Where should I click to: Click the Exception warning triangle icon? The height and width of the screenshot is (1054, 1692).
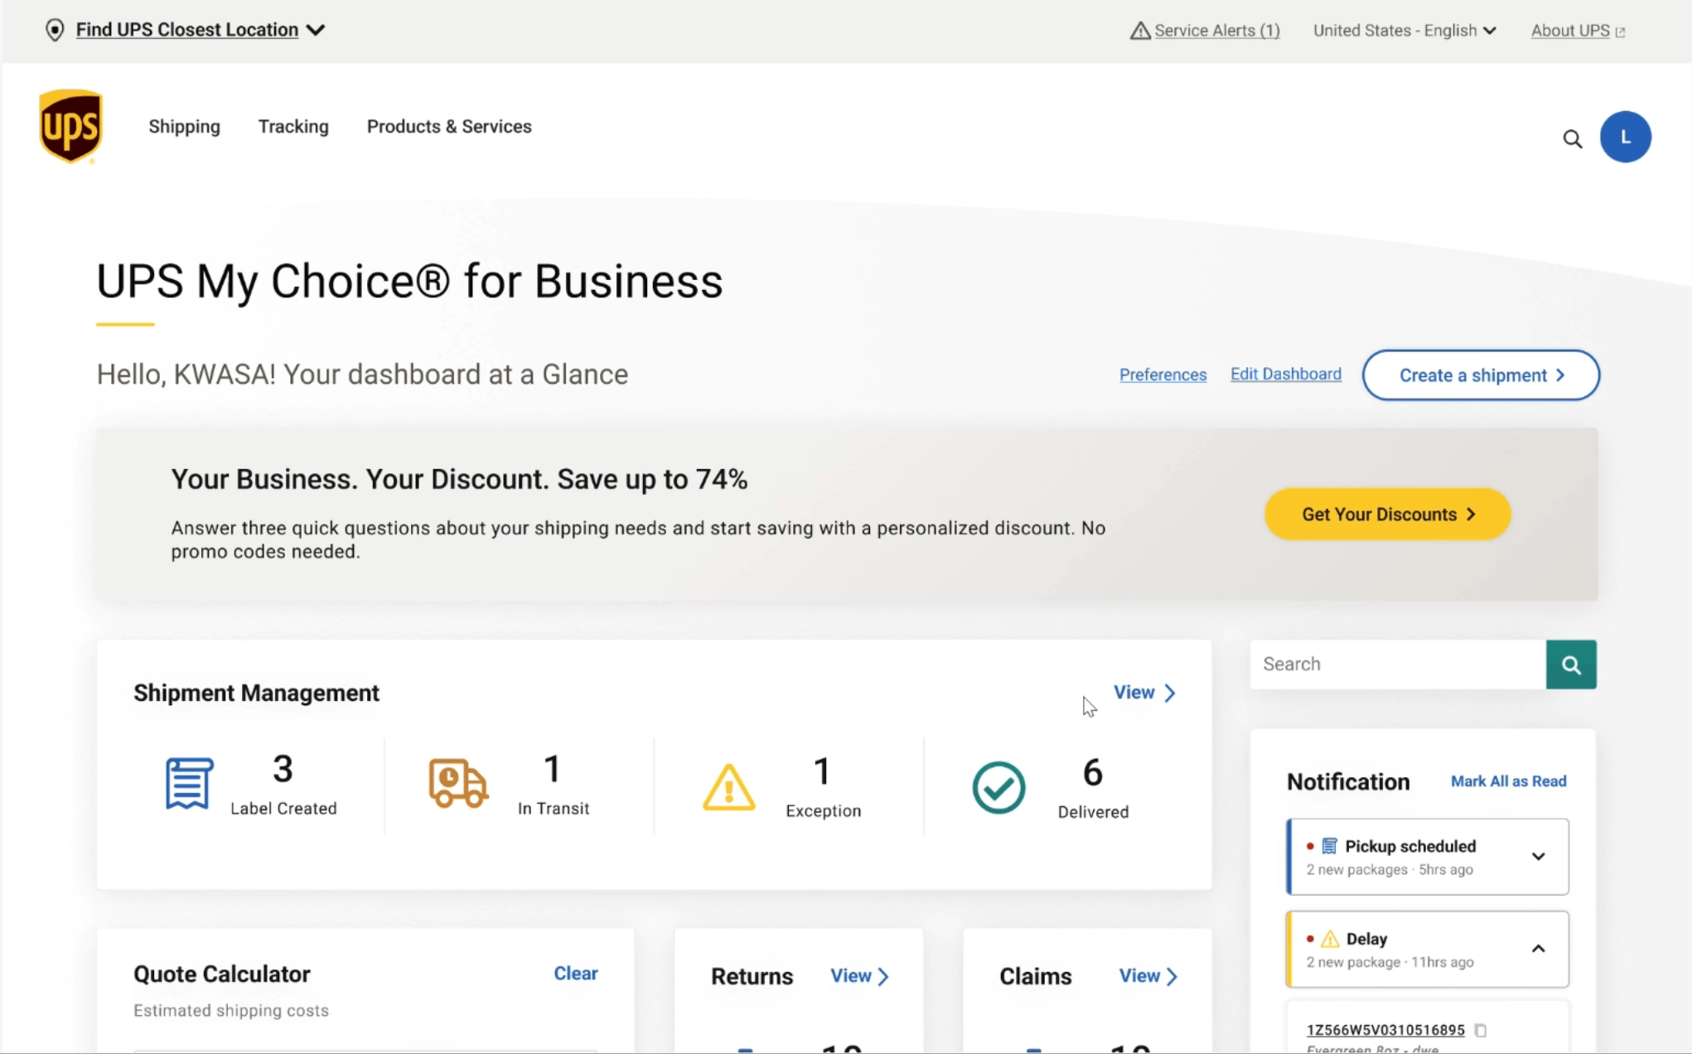click(x=729, y=787)
